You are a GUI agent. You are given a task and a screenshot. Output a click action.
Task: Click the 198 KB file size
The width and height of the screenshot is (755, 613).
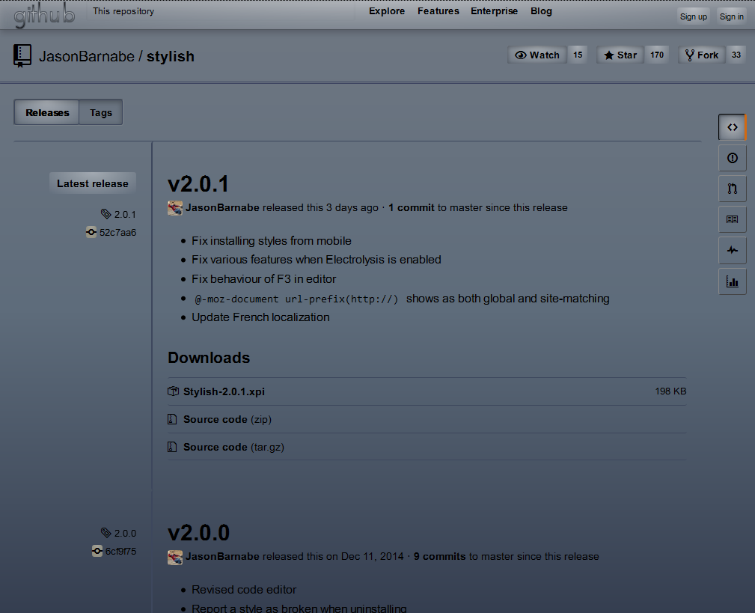click(670, 391)
